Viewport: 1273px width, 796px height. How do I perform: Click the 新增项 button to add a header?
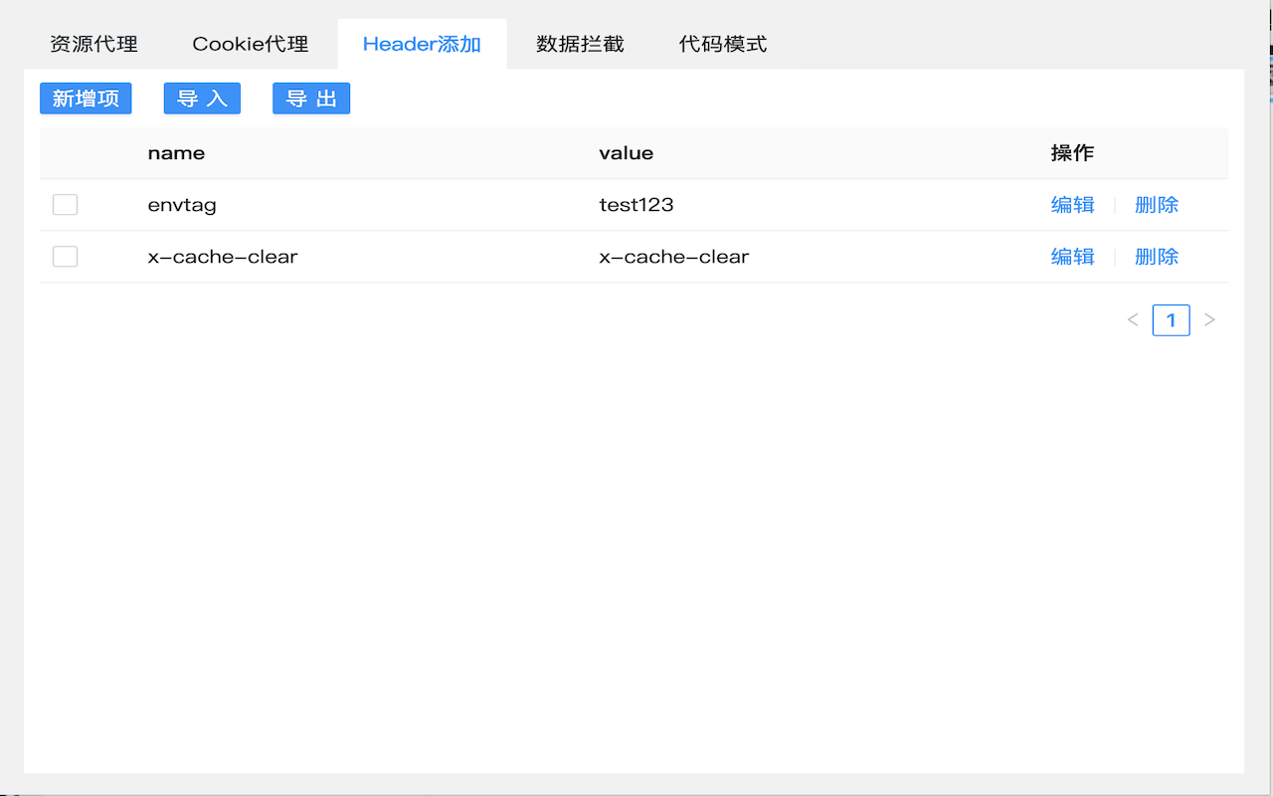(86, 99)
